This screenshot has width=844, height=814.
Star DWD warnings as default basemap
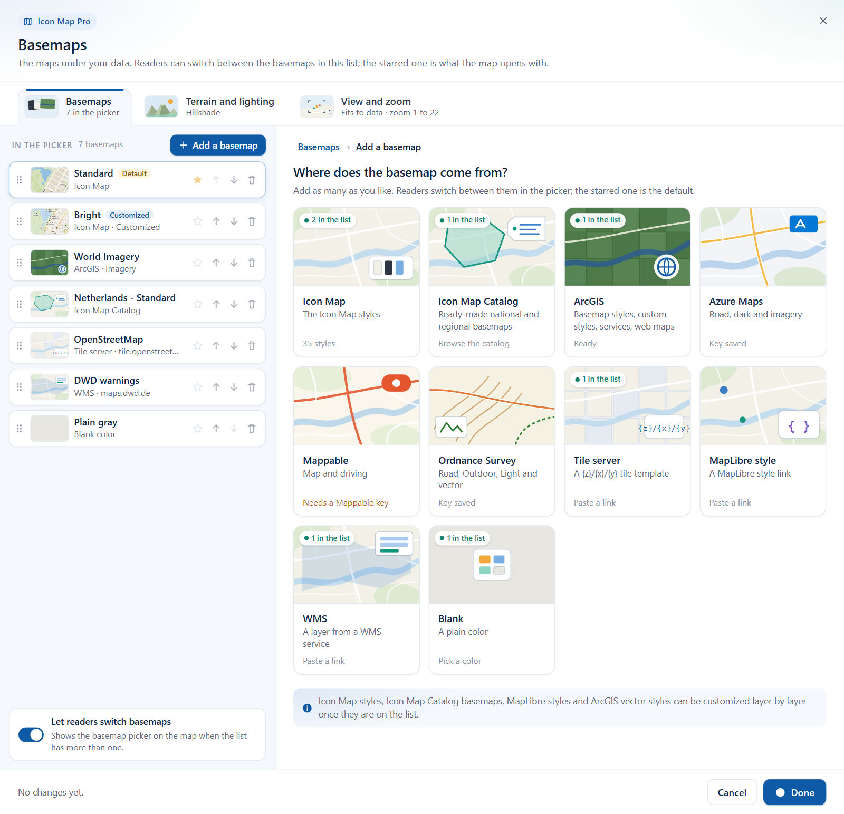[198, 387]
